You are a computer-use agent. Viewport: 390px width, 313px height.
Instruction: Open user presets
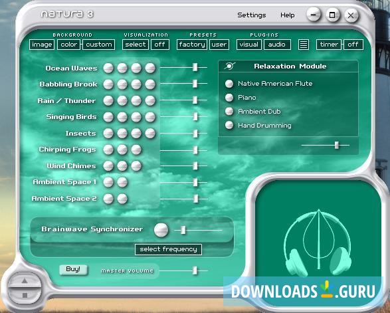pyautogui.click(x=219, y=45)
